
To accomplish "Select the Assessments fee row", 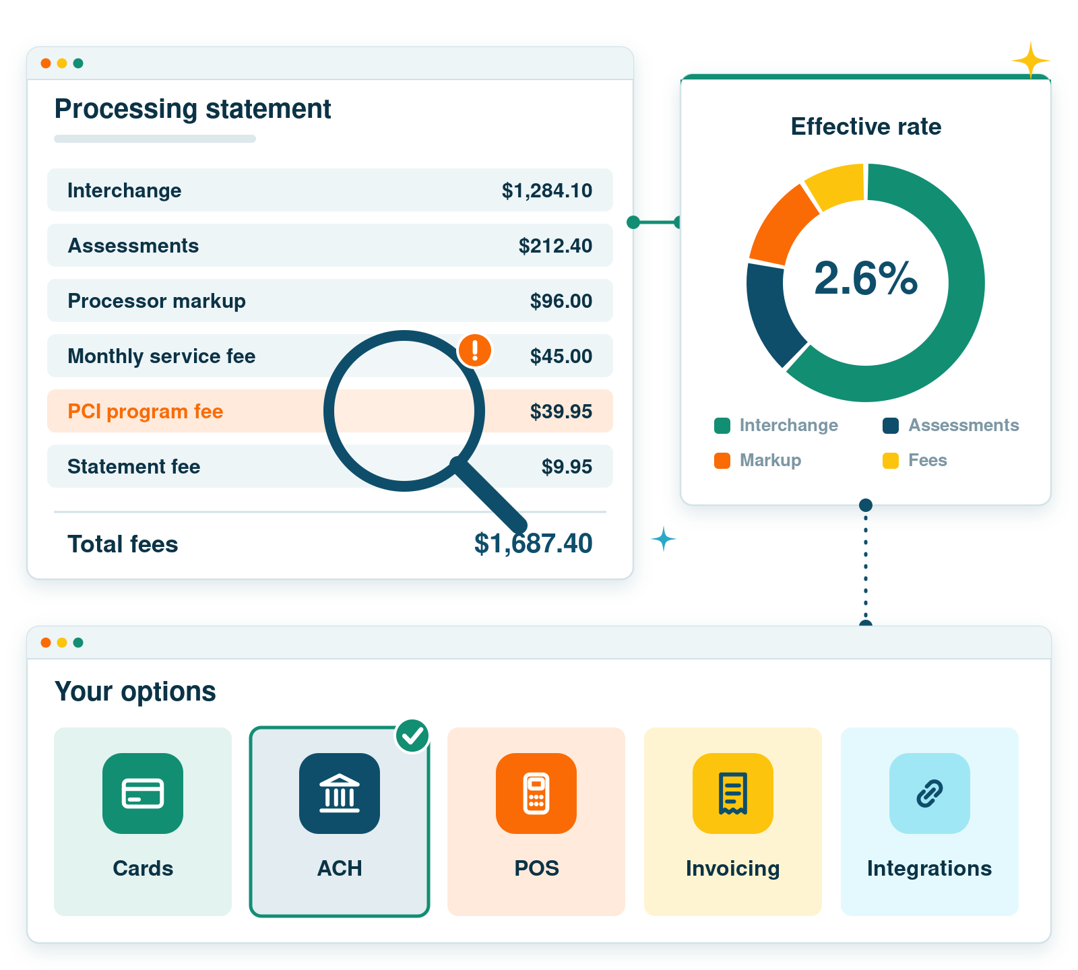I will point(330,245).
